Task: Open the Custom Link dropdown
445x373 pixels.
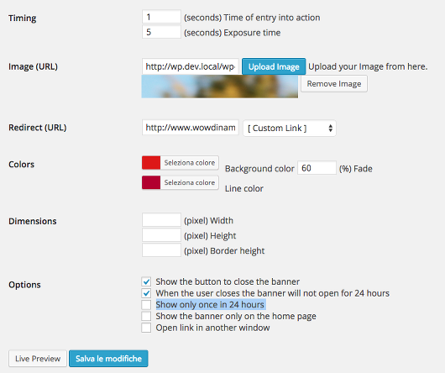Action: pos(290,128)
